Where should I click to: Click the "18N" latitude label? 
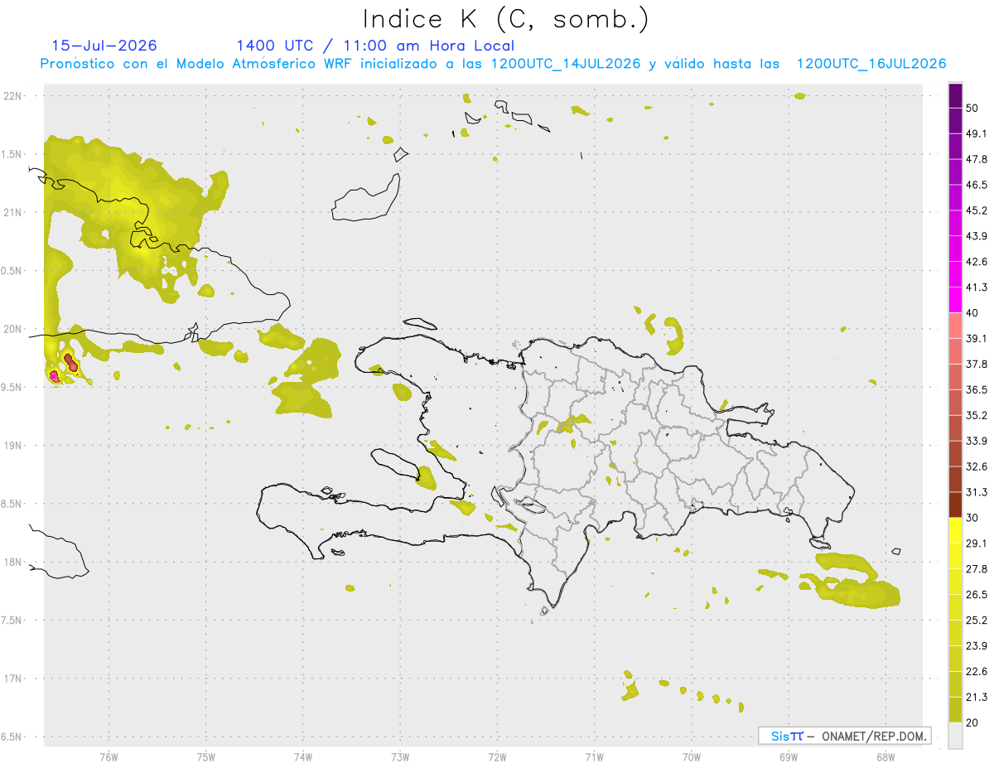[x=13, y=562]
